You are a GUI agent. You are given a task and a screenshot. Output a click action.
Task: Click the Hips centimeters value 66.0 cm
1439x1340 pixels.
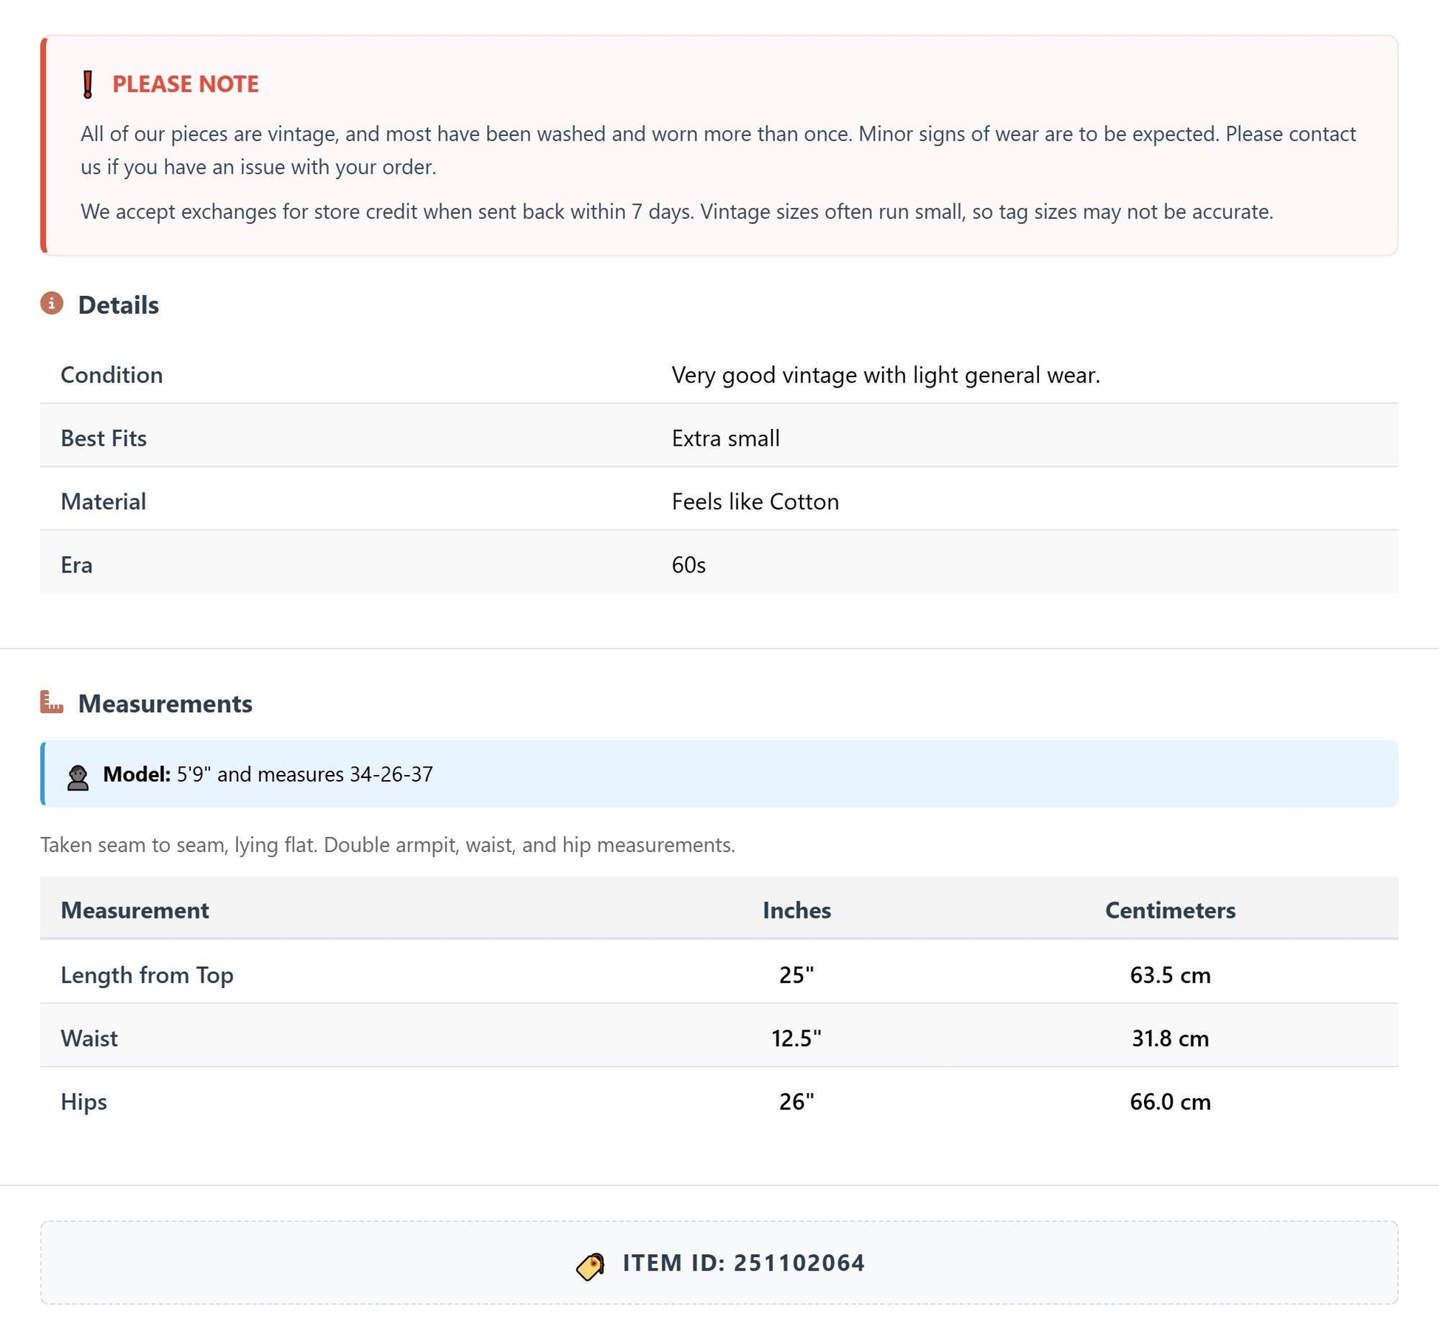click(x=1170, y=1102)
